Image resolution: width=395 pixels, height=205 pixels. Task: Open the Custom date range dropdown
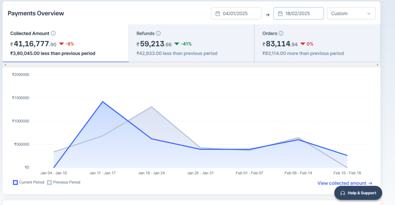(351, 13)
